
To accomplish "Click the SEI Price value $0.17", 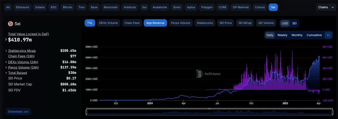I will pyautogui.click(x=71, y=78).
